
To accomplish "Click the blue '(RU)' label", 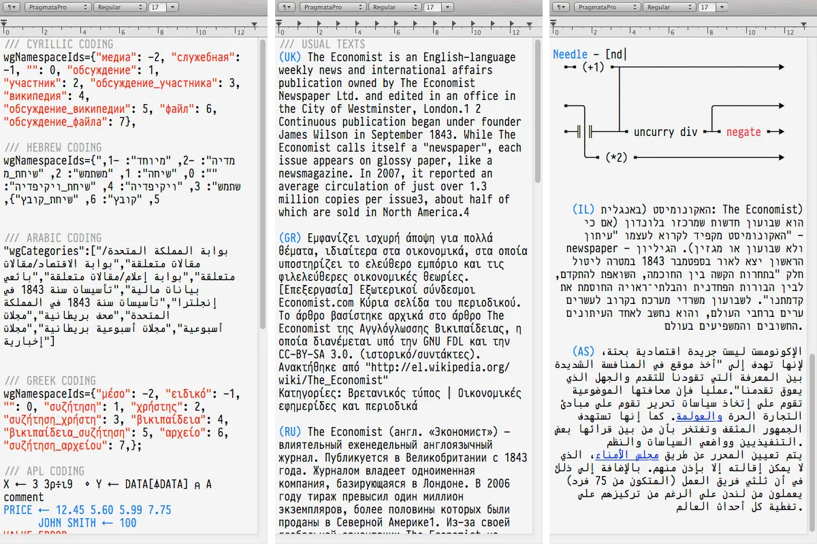I will (291, 432).
